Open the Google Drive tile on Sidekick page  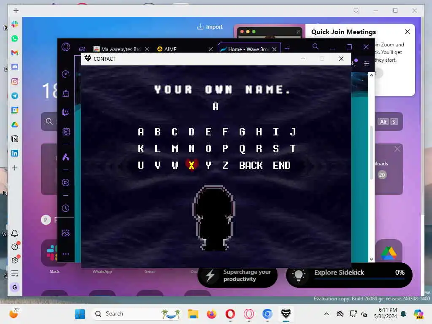(x=389, y=253)
